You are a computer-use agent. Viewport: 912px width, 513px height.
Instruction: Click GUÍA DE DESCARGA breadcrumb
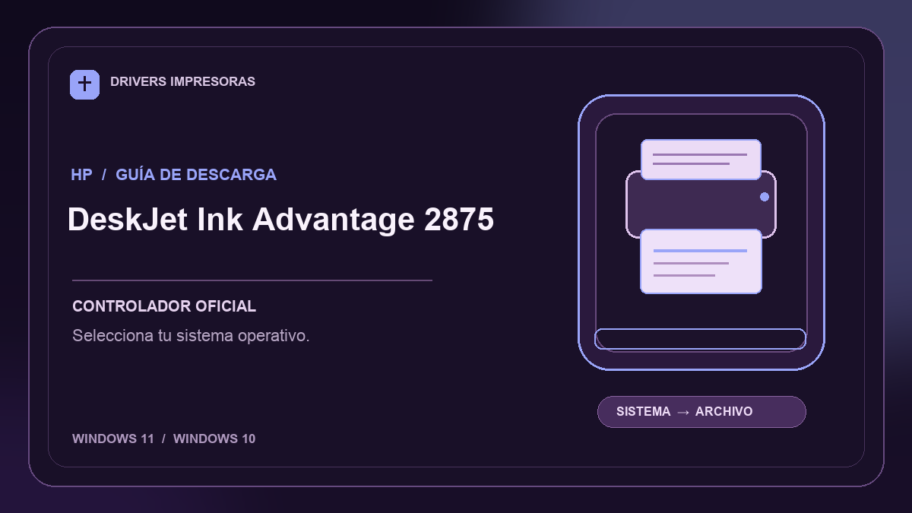[x=196, y=175]
